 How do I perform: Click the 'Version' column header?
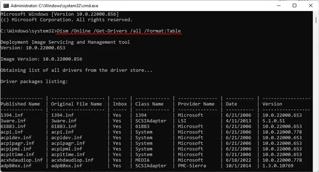(x=272, y=104)
